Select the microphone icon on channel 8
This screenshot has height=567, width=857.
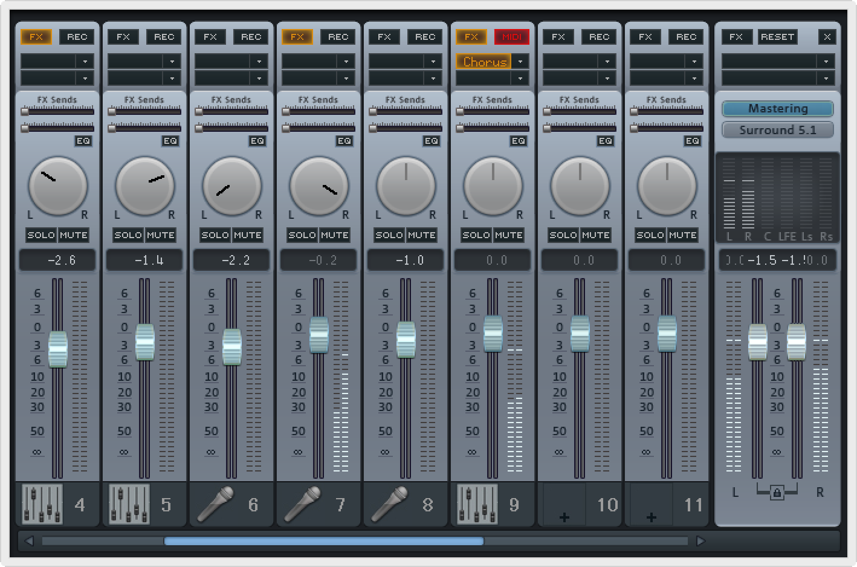pos(390,504)
